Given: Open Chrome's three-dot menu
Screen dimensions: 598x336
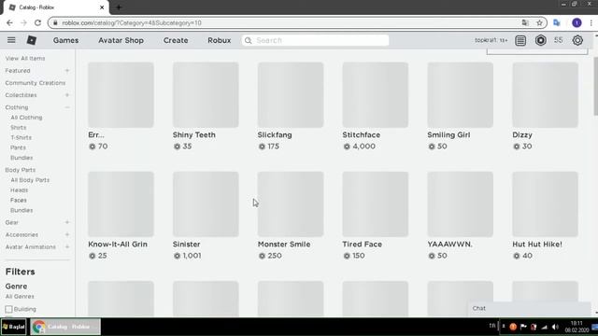Looking at the screenshot, I should [591, 22].
